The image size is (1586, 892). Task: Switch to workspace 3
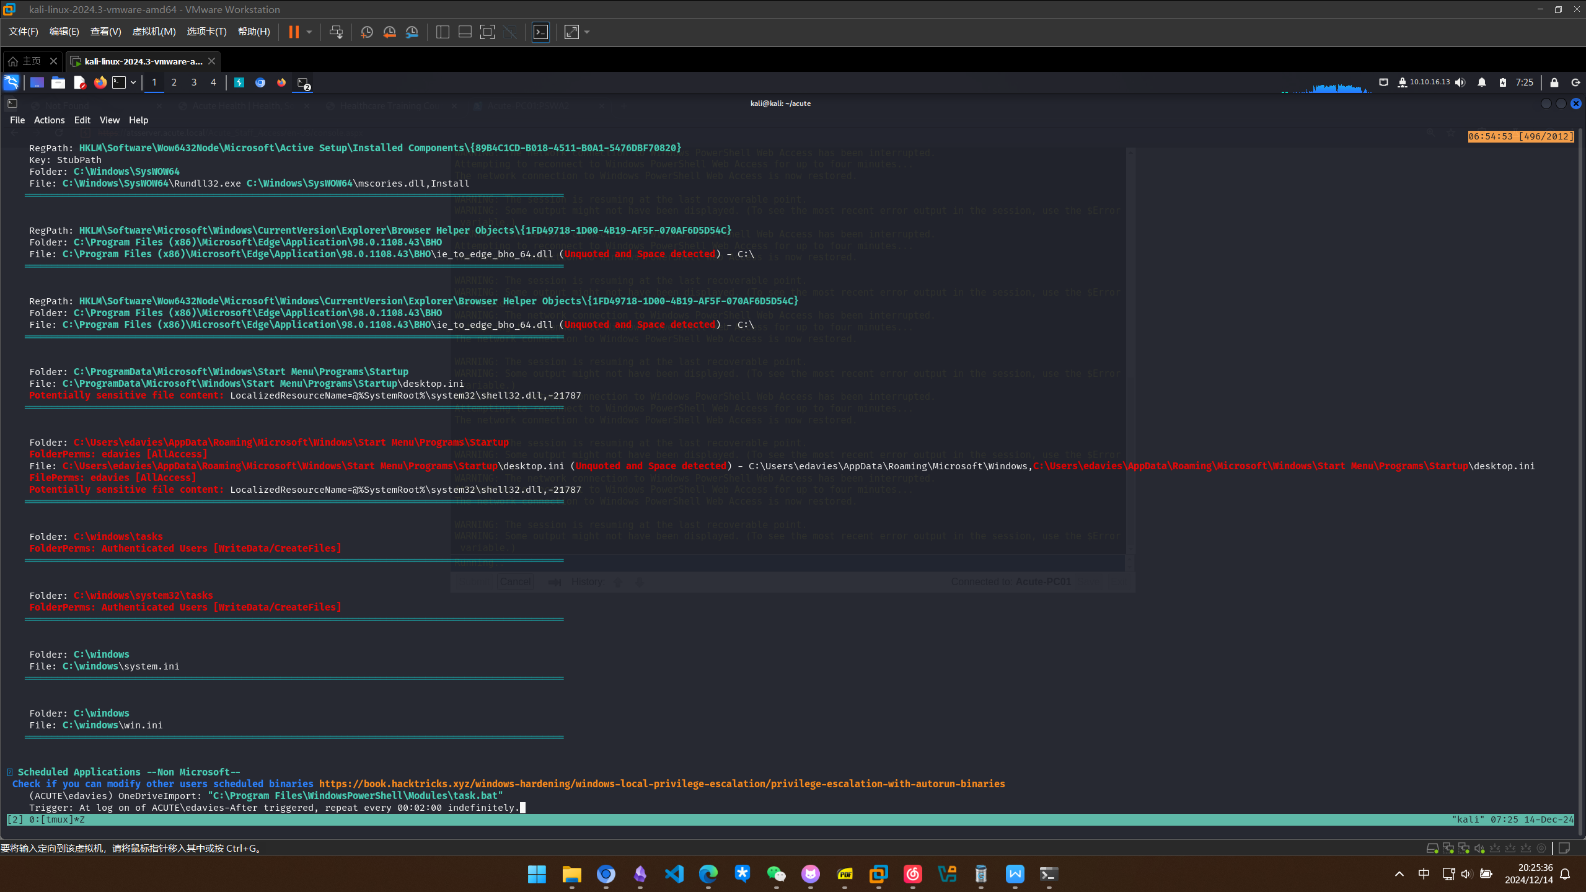(x=193, y=82)
